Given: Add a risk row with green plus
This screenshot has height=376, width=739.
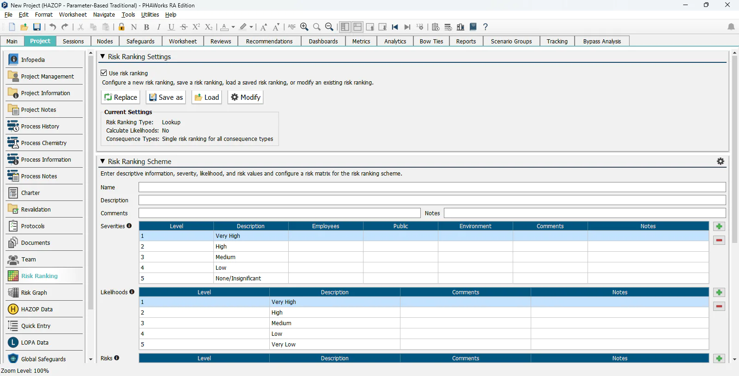Looking at the screenshot, I should [x=719, y=358].
